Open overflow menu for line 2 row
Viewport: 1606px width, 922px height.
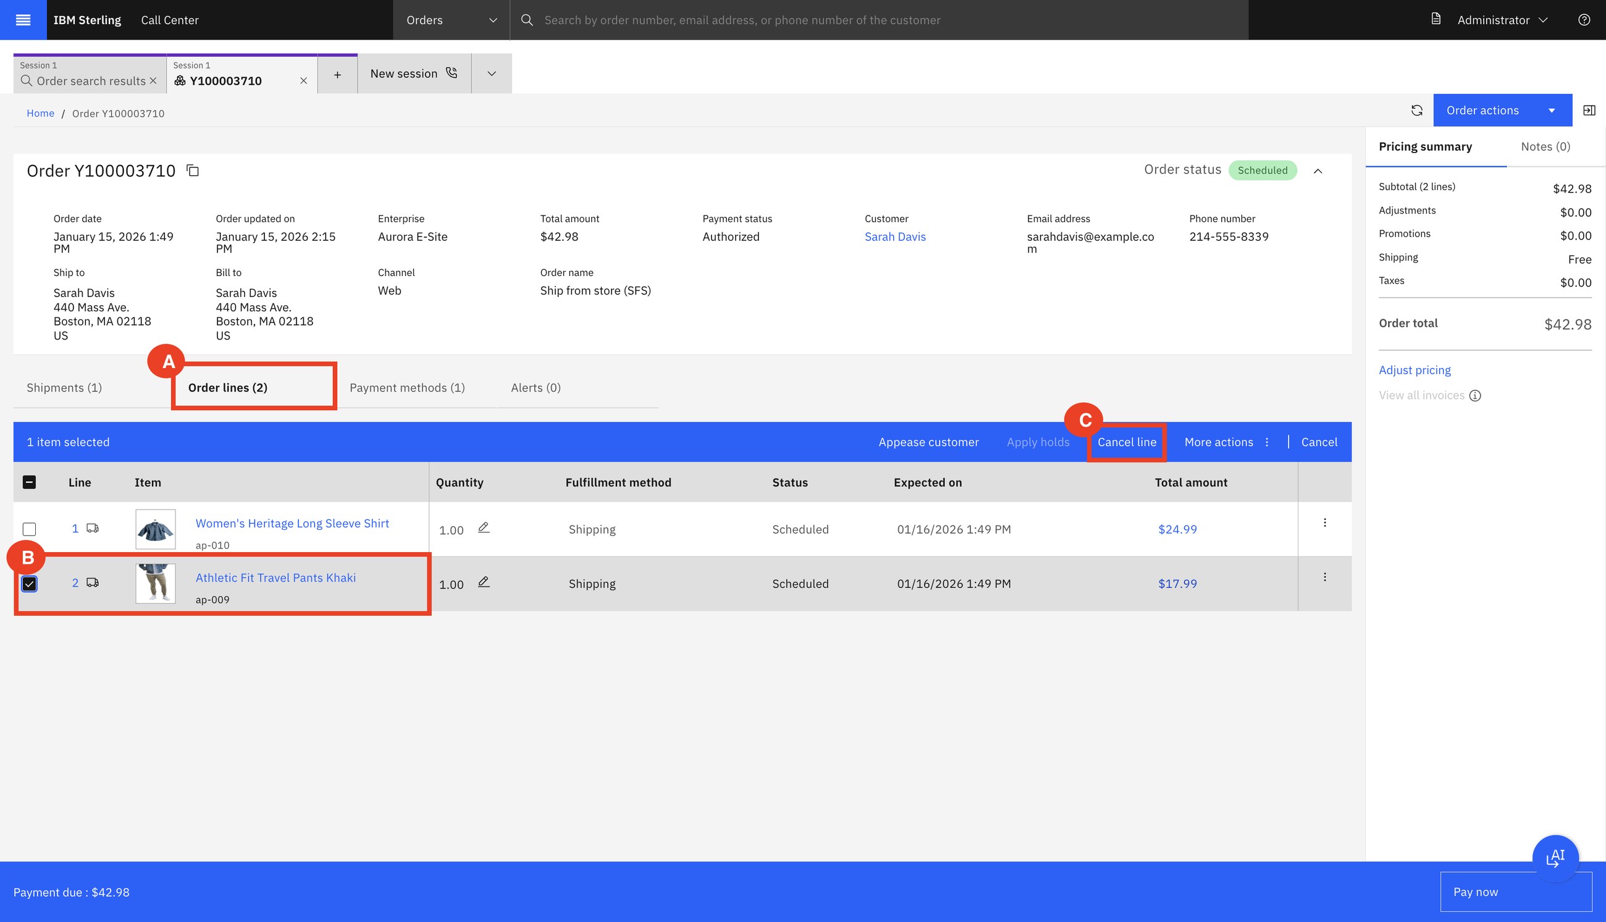[x=1324, y=577]
